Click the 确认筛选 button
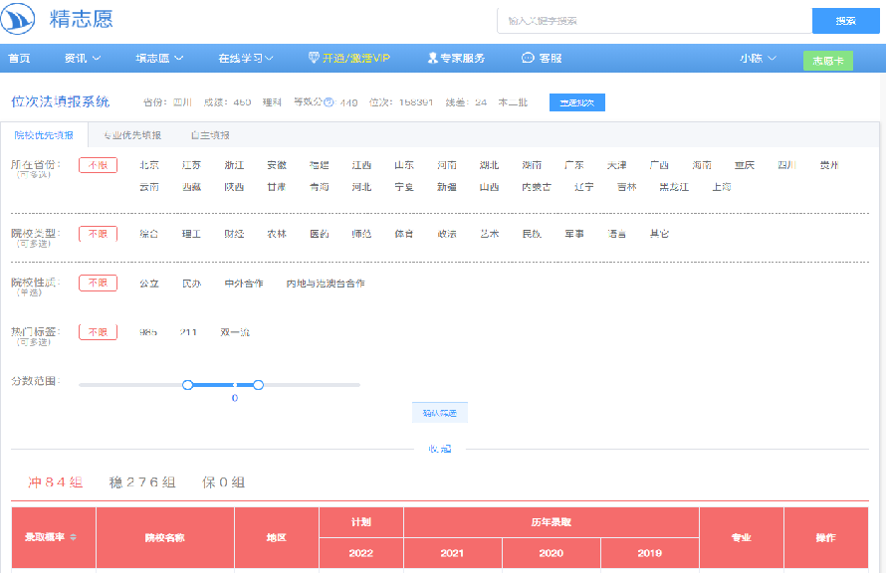Image resolution: width=886 pixels, height=573 pixels. 439,412
